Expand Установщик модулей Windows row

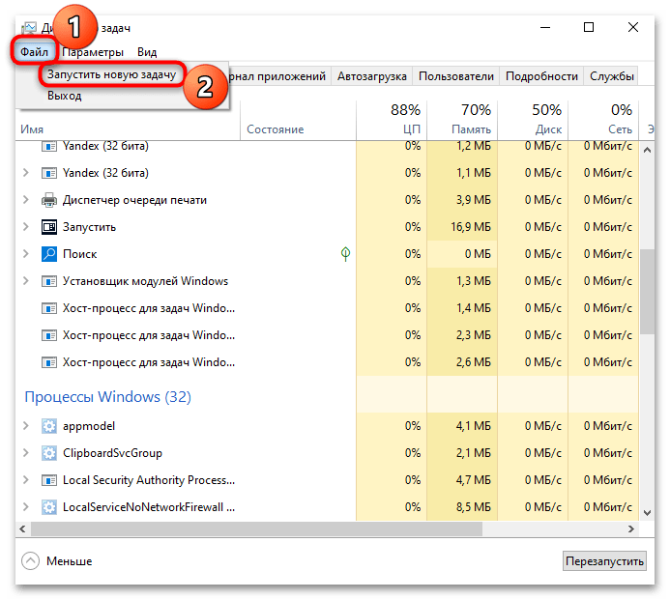coord(26,280)
